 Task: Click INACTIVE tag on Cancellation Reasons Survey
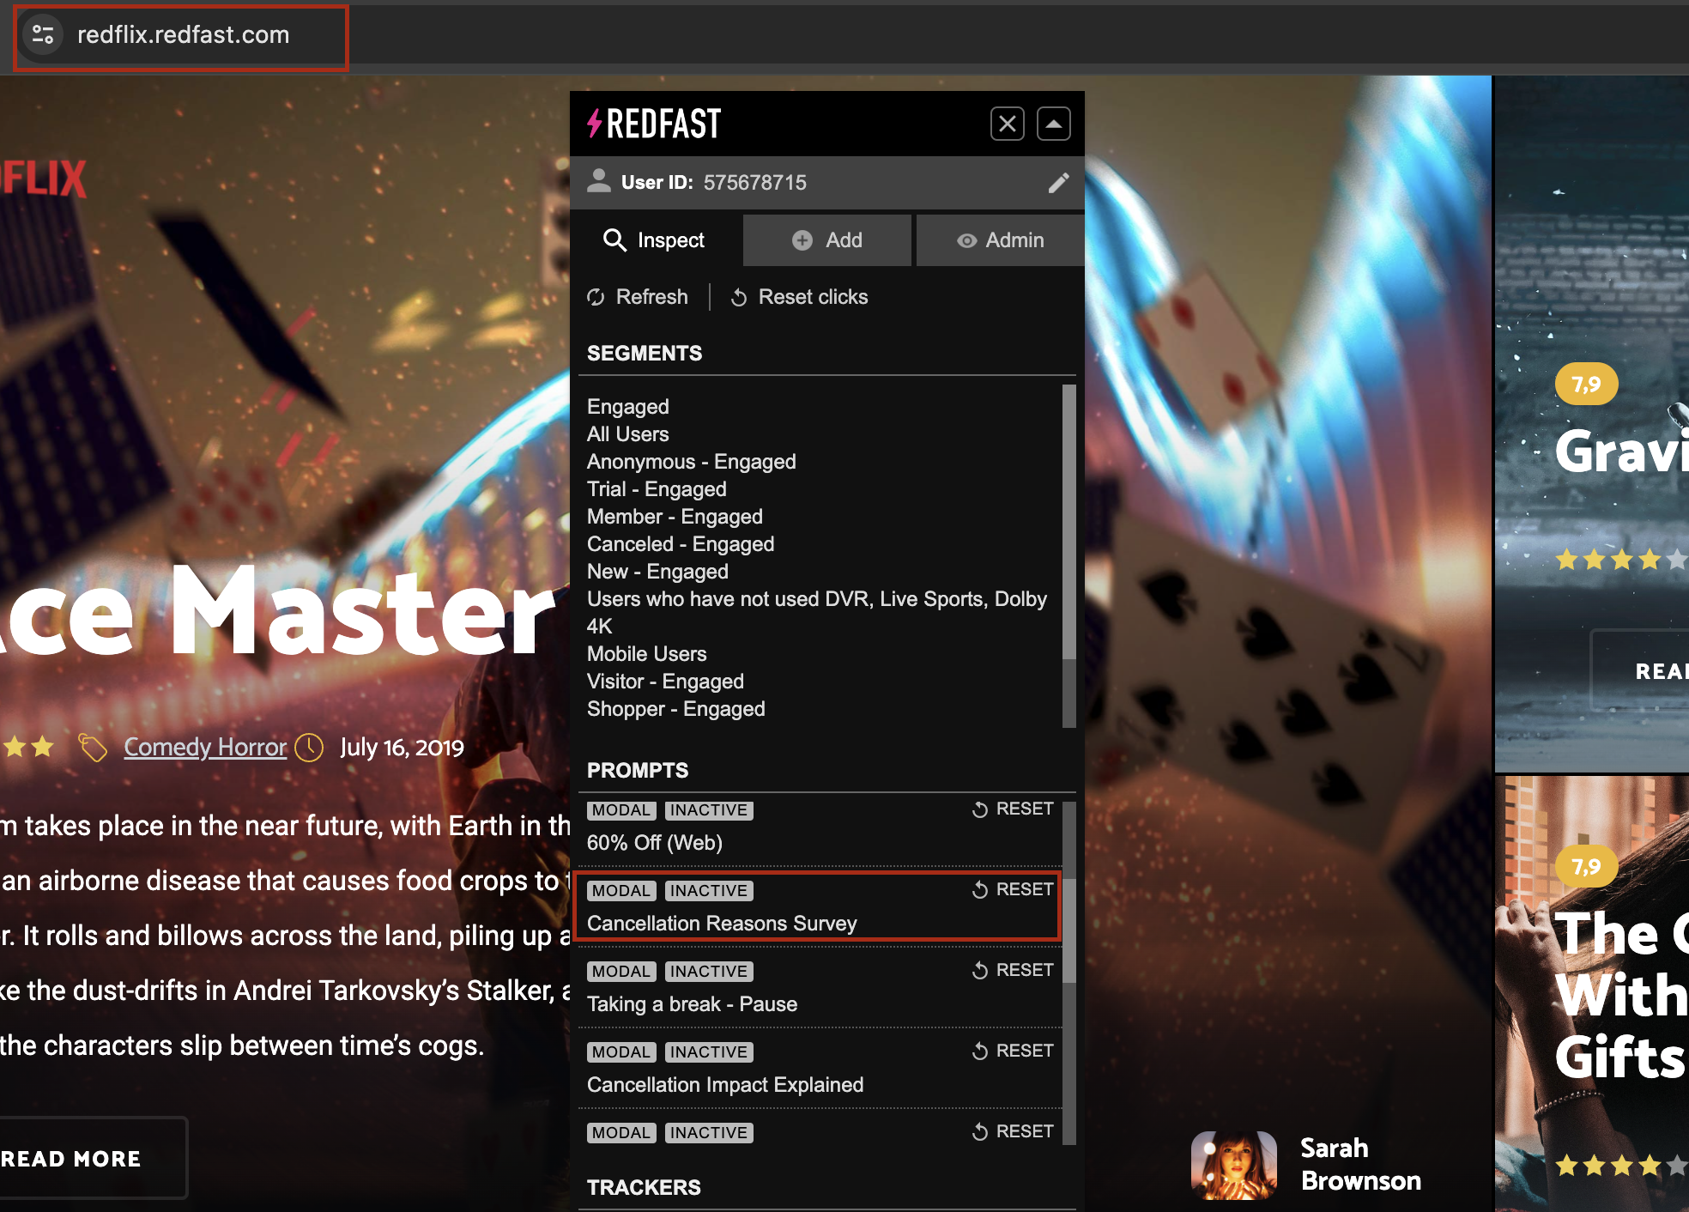point(709,891)
